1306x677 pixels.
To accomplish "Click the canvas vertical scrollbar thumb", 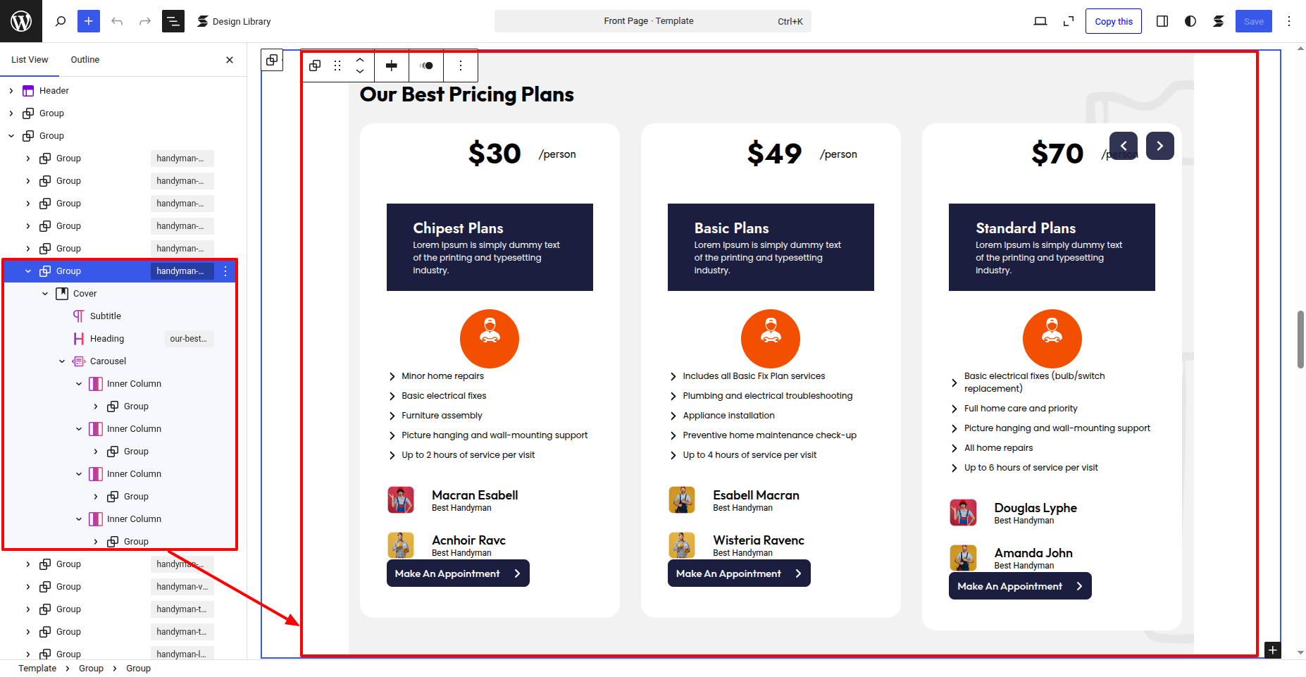I will click(x=1300, y=339).
